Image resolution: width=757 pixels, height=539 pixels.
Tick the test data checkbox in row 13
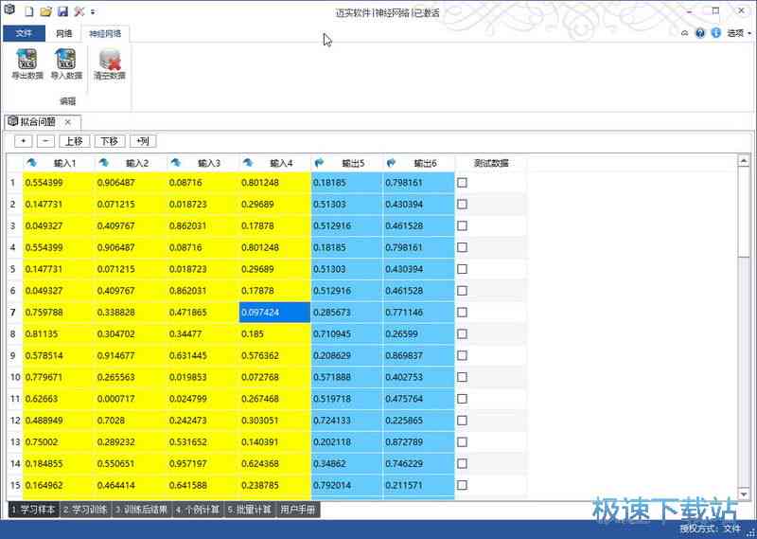tap(462, 441)
